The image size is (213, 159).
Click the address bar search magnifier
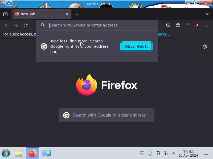pyautogui.click(x=43, y=25)
